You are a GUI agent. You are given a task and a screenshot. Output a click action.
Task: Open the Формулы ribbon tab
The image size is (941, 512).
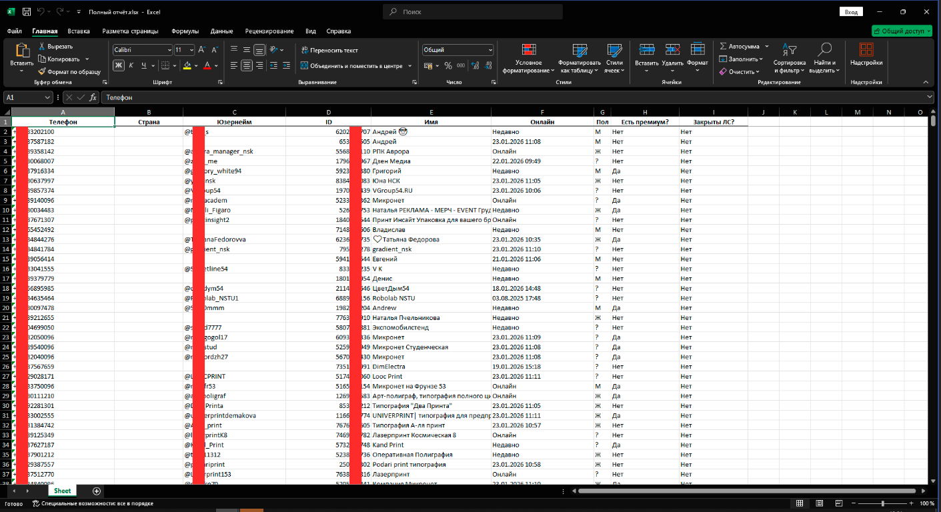[x=185, y=31]
